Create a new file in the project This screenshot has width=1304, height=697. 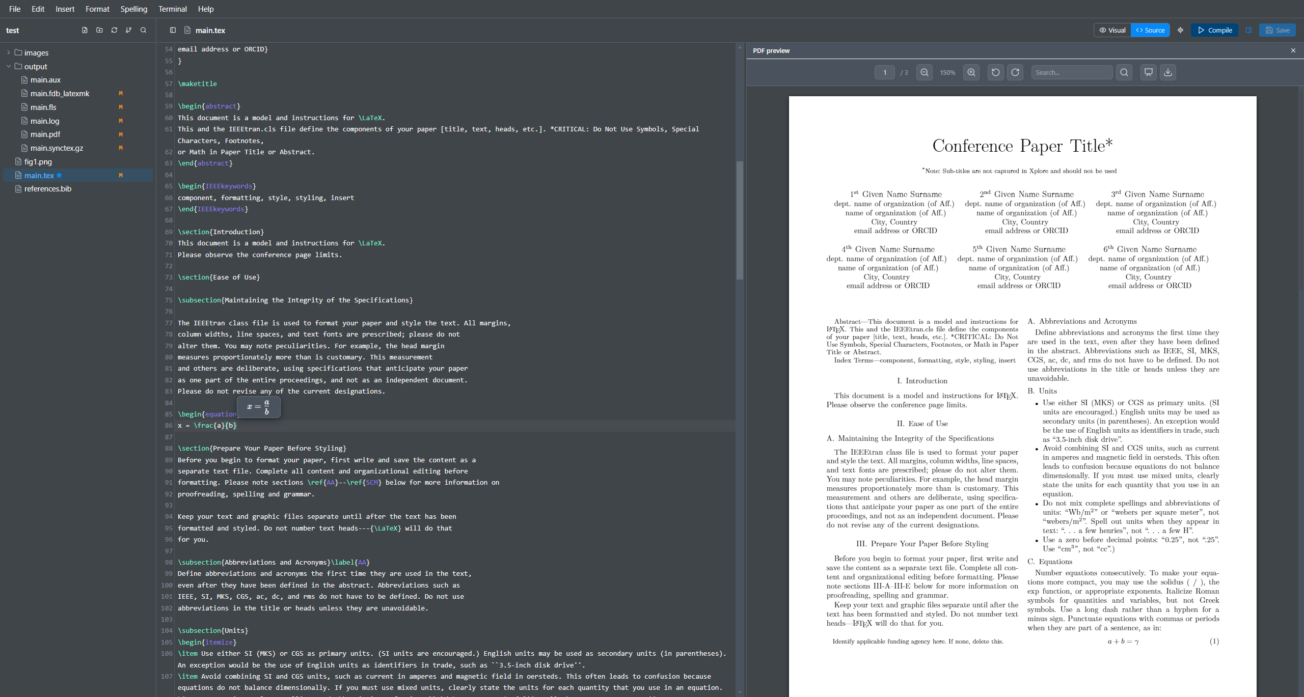[85, 30]
